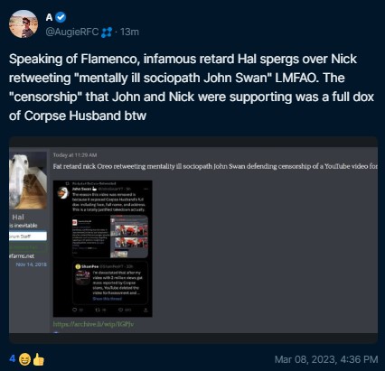The image size is (385, 371).
Task: Open the archive.li link in the embedded image
Action: pyautogui.click(x=93, y=324)
